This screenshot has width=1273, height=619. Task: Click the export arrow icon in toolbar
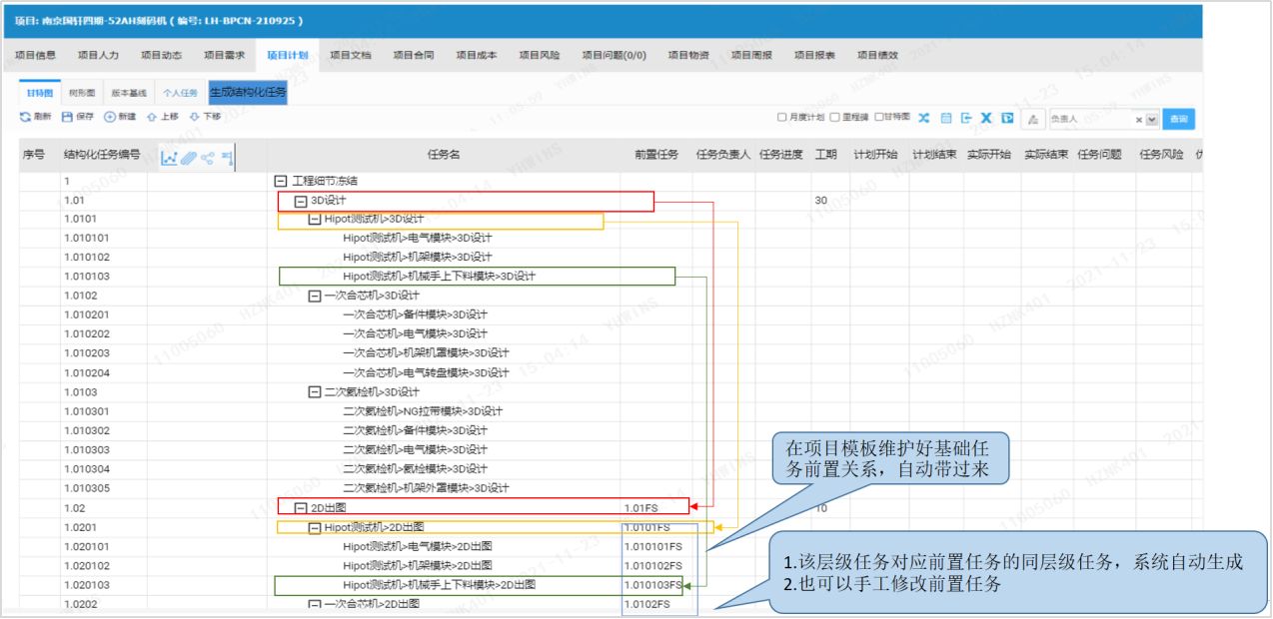point(966,118)
